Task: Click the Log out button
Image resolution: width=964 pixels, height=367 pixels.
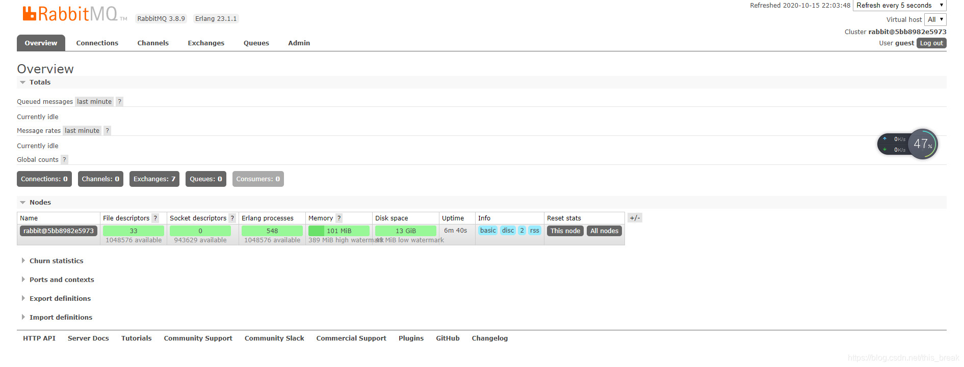Action: 931,43
